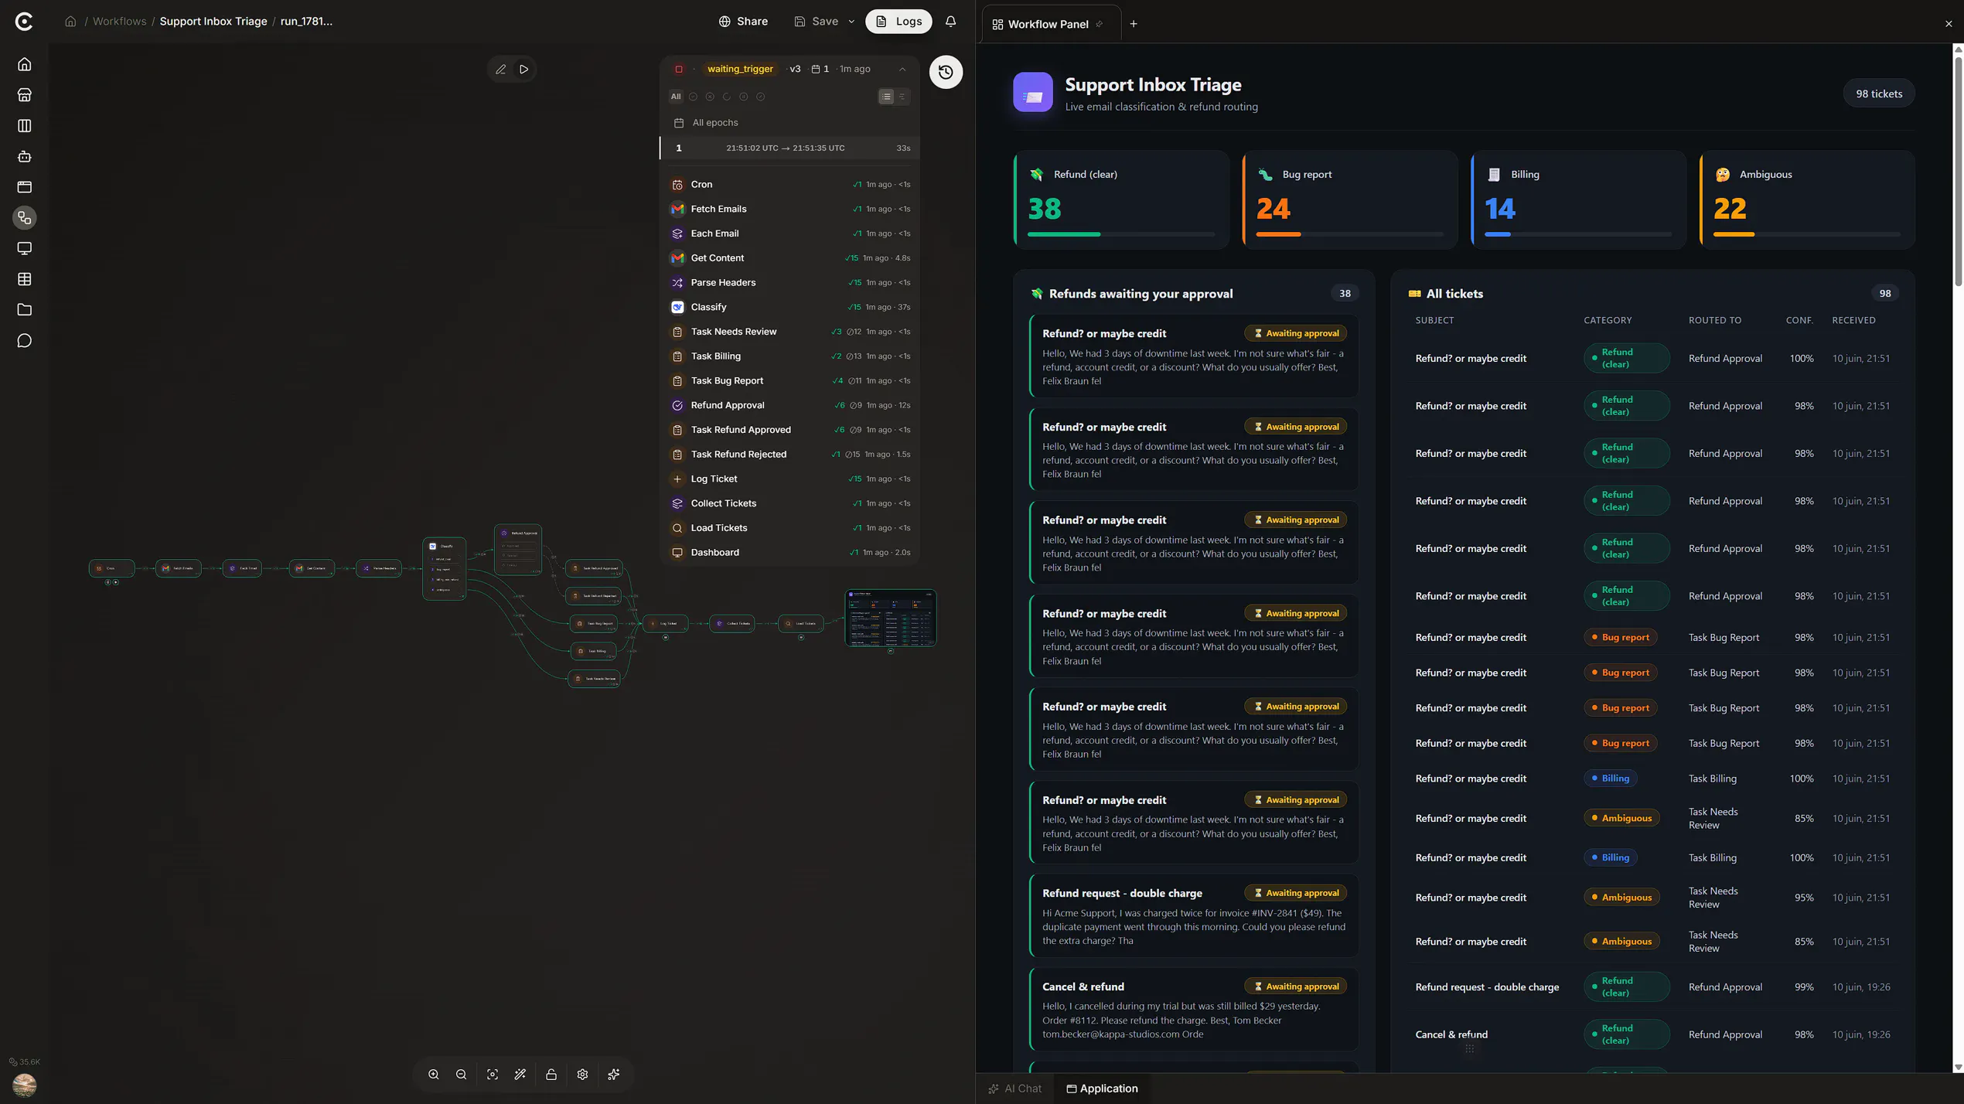Open the table grid icon in the sidebar

tap(25, 279)
